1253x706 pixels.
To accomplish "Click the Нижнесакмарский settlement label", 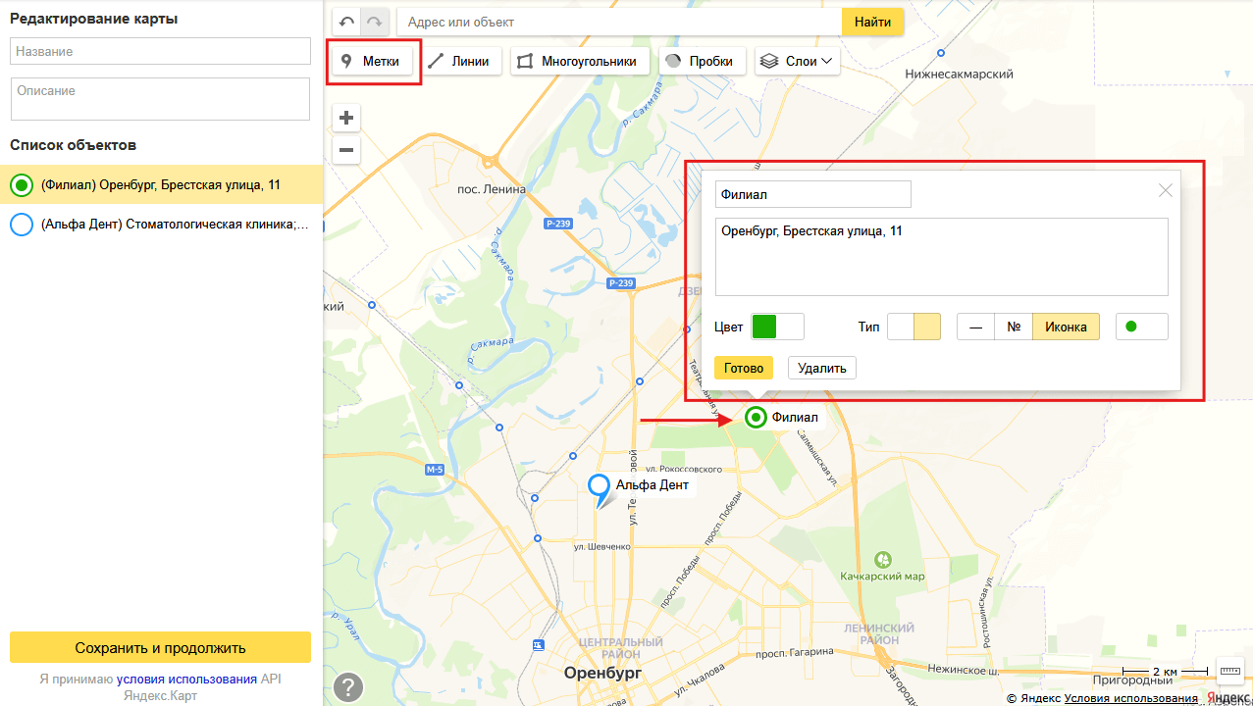I will [x=959, y=74].
